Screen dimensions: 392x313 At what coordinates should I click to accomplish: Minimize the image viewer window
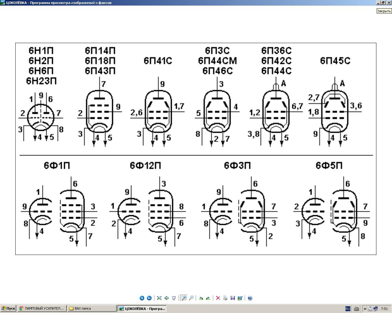[378, 2]
